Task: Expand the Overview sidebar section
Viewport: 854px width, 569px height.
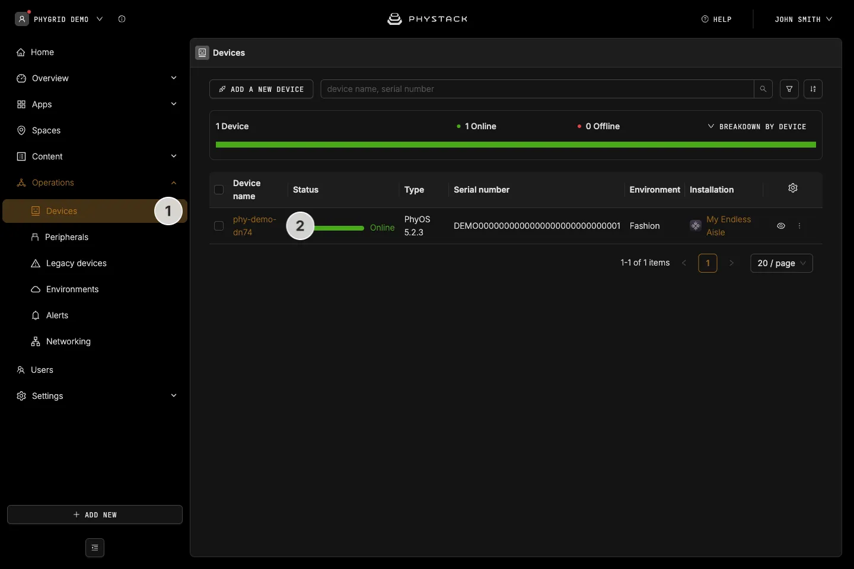Action: [95, 78]
